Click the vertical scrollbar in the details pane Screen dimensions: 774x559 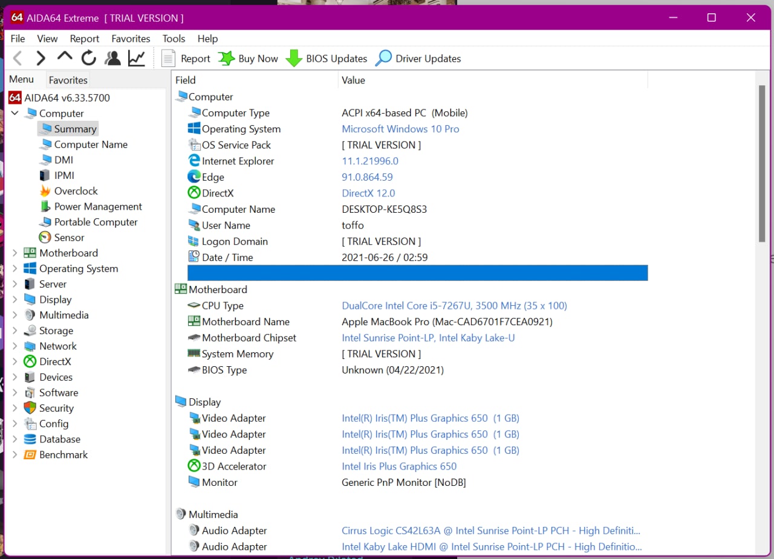pos(762,163)
